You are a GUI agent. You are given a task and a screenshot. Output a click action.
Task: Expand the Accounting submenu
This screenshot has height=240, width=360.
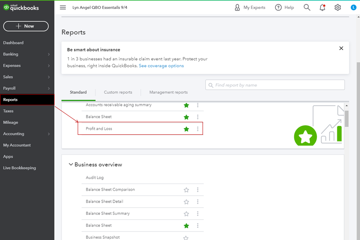pos(49,134)
